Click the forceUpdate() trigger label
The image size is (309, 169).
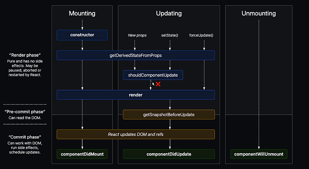[x=201, y=35]
